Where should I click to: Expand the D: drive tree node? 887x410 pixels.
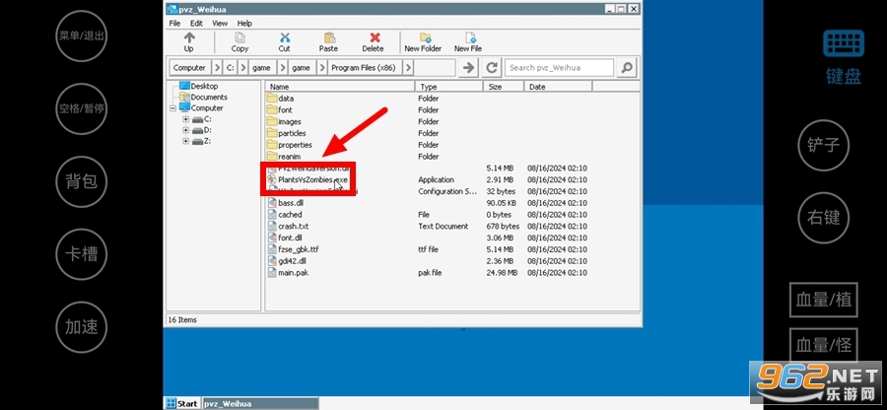pos(185,130)
